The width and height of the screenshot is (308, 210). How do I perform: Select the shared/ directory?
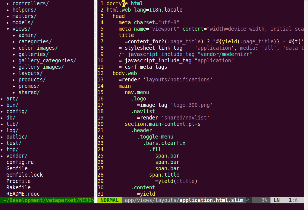pos(29,92)
